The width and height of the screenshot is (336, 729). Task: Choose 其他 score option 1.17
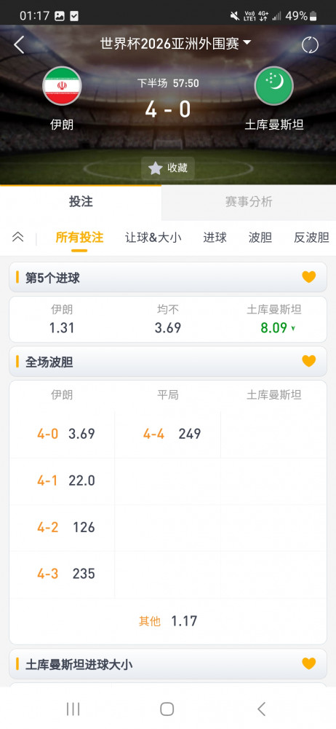[168, 620]
